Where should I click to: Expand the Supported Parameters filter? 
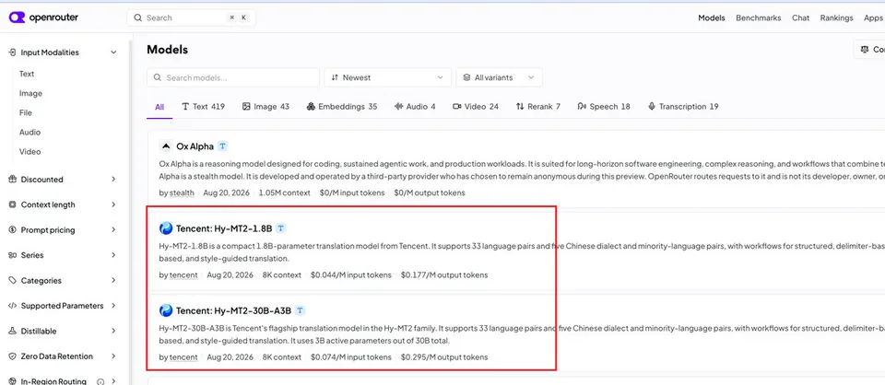coord(113,306)
